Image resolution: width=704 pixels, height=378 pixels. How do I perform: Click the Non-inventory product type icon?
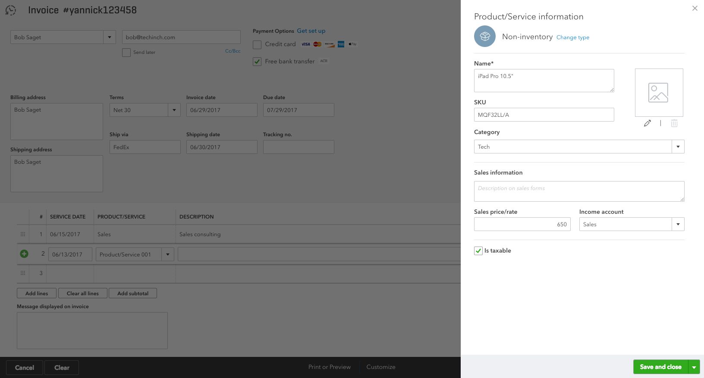click(x=485, y=37)
